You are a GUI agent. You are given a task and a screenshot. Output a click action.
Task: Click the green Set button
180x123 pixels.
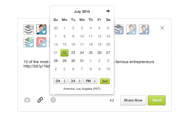tap(105, 81)
